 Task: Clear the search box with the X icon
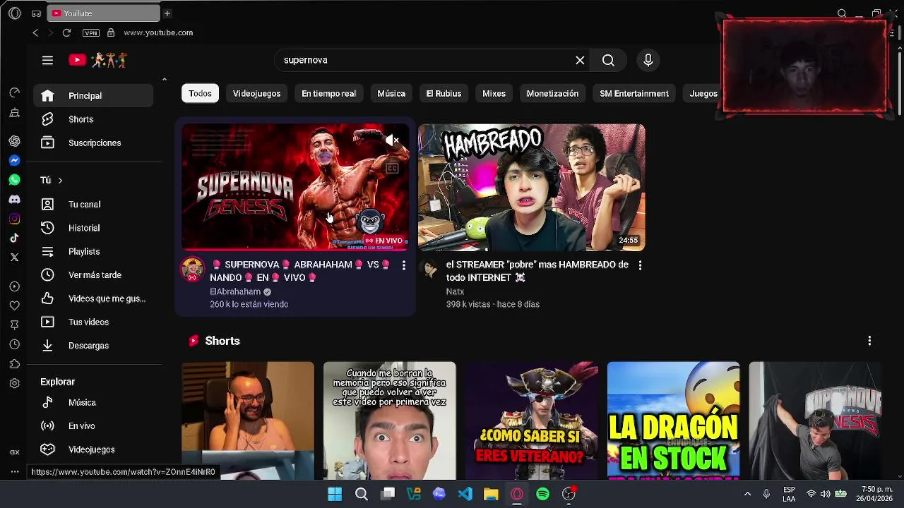point(580,60)
